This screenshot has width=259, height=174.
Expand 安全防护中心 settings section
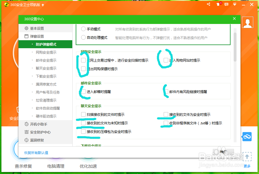click(46, 132)
